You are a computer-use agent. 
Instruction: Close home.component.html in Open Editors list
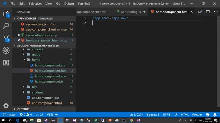(19, 40)
